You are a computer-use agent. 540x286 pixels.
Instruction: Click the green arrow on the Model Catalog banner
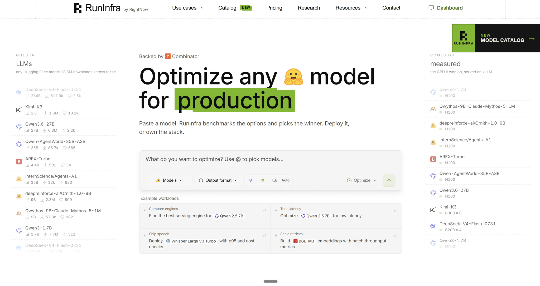[x=532, y=39]
